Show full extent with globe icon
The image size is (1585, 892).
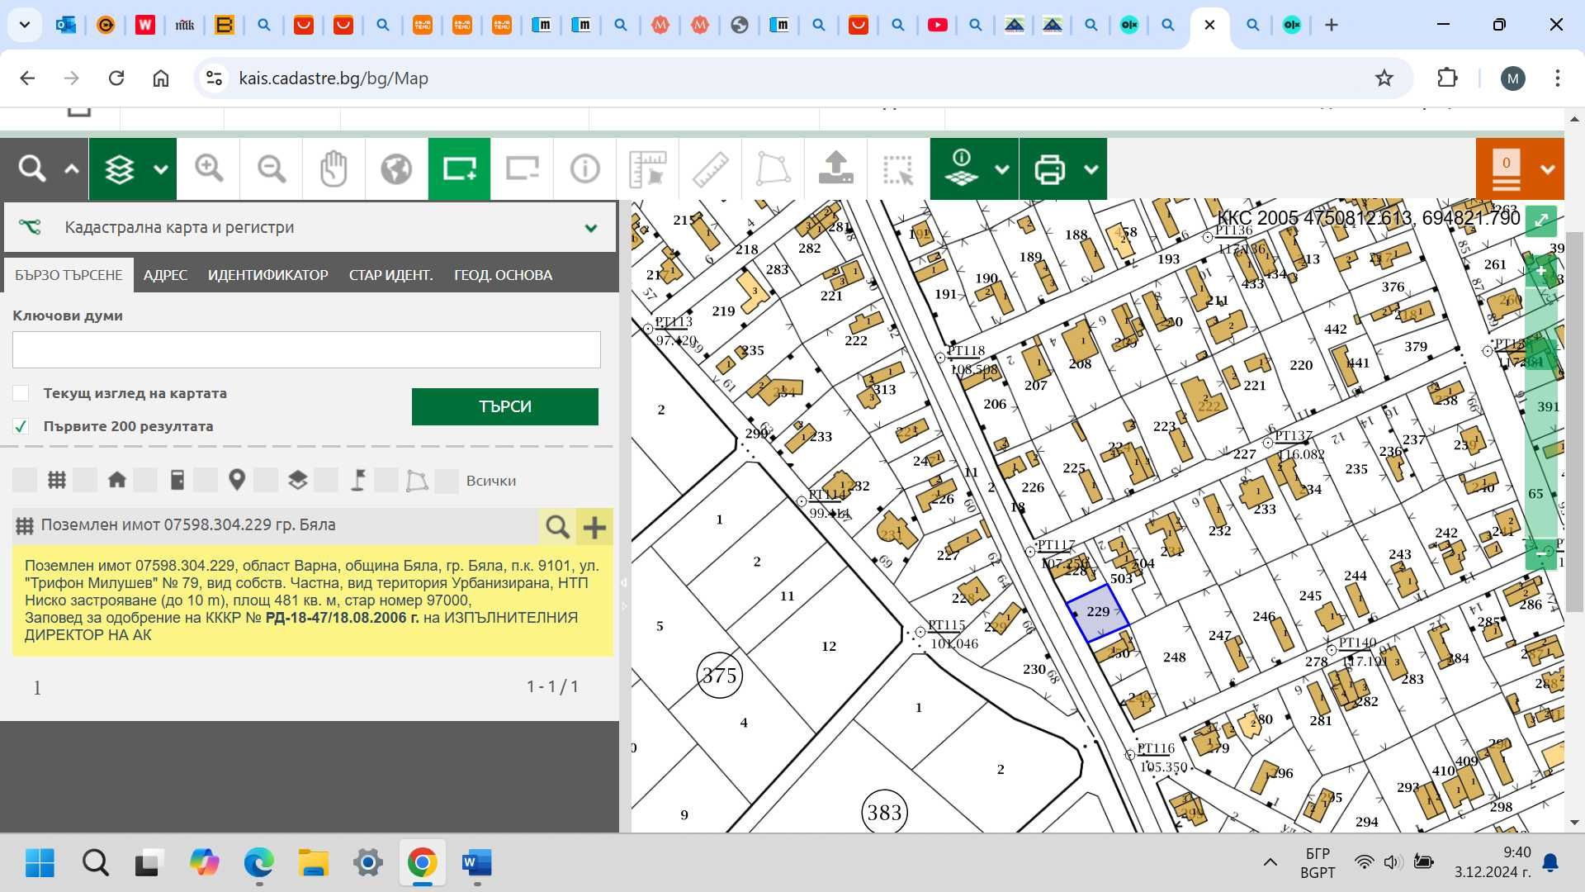(x=396, y=169)
